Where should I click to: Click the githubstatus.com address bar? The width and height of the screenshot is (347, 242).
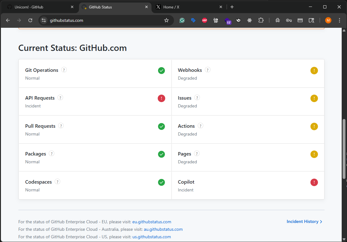point(106,20)
